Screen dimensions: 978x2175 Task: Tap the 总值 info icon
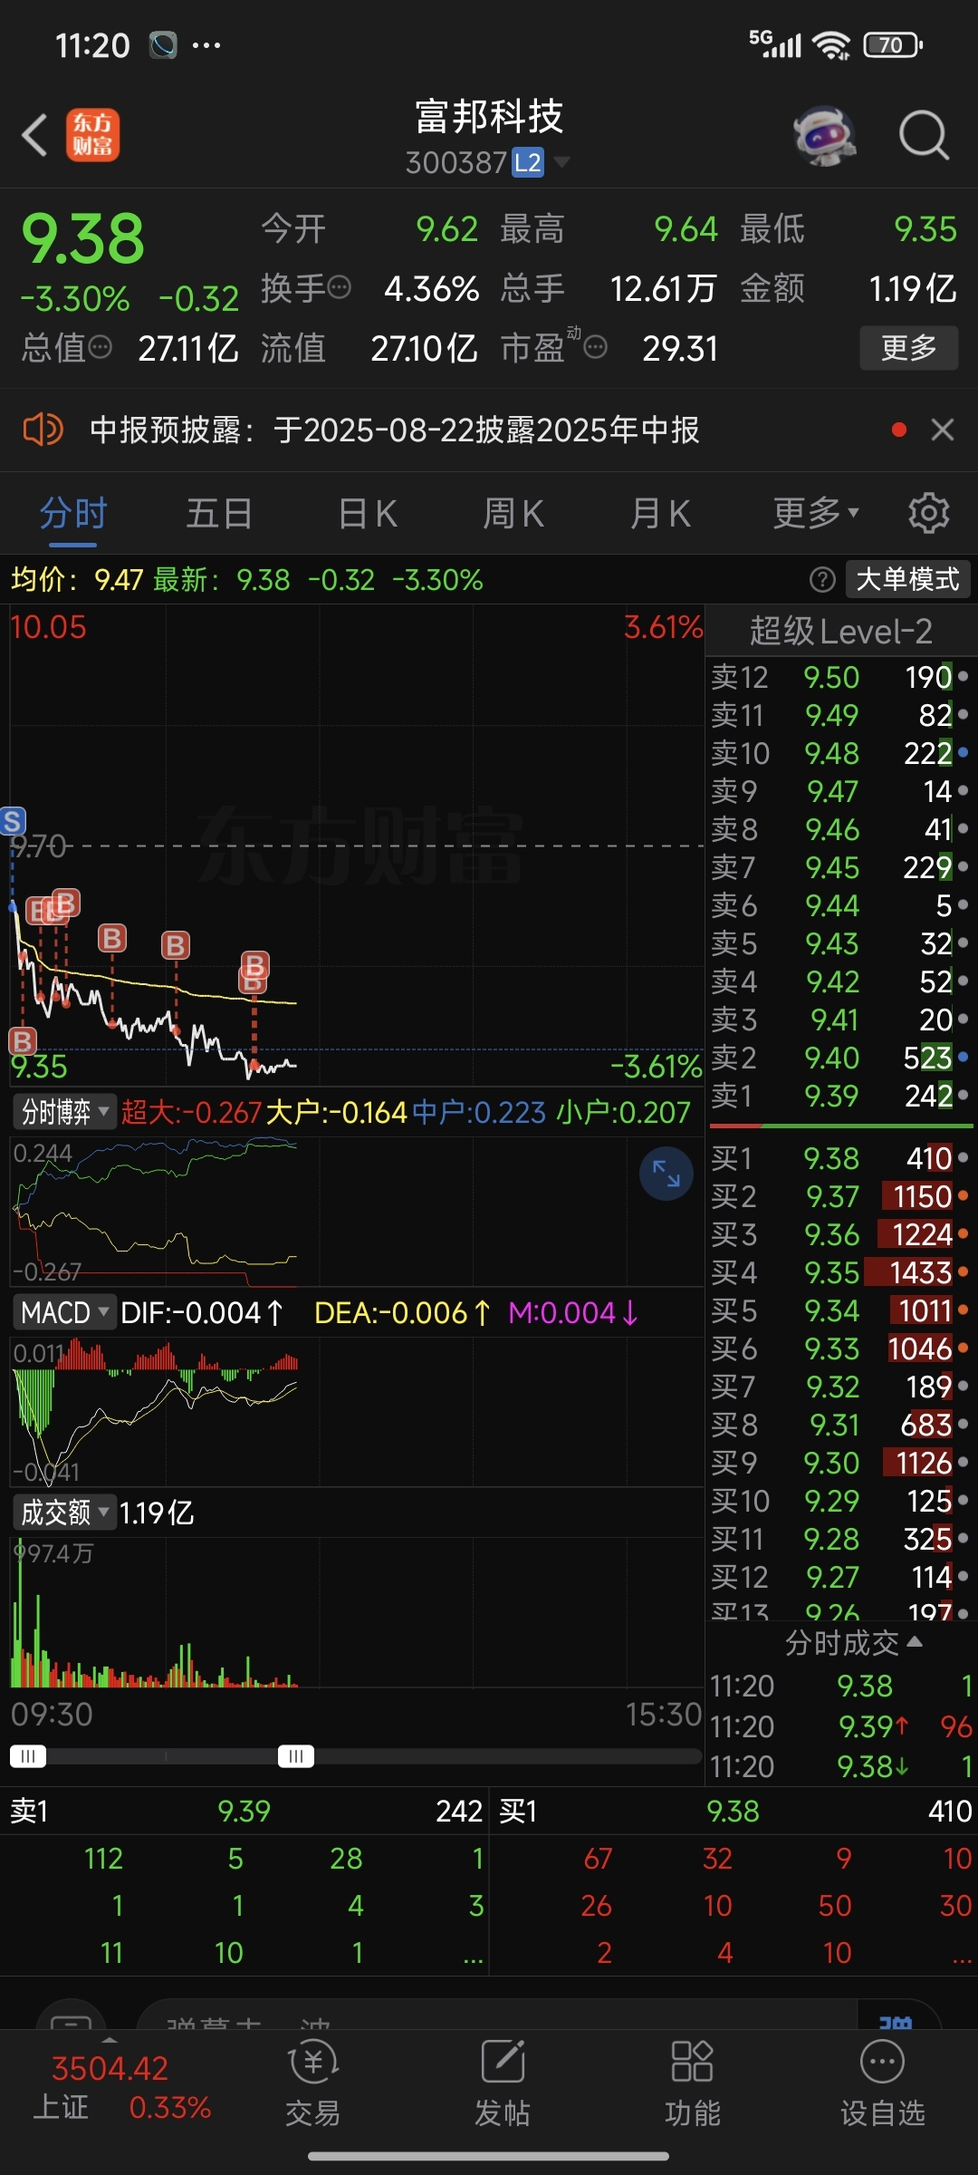point(100,347)
